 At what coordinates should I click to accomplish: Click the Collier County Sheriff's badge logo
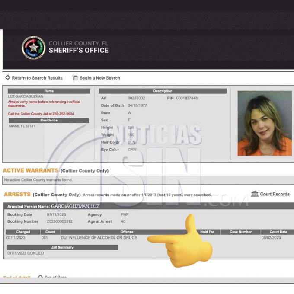point(33,48)
